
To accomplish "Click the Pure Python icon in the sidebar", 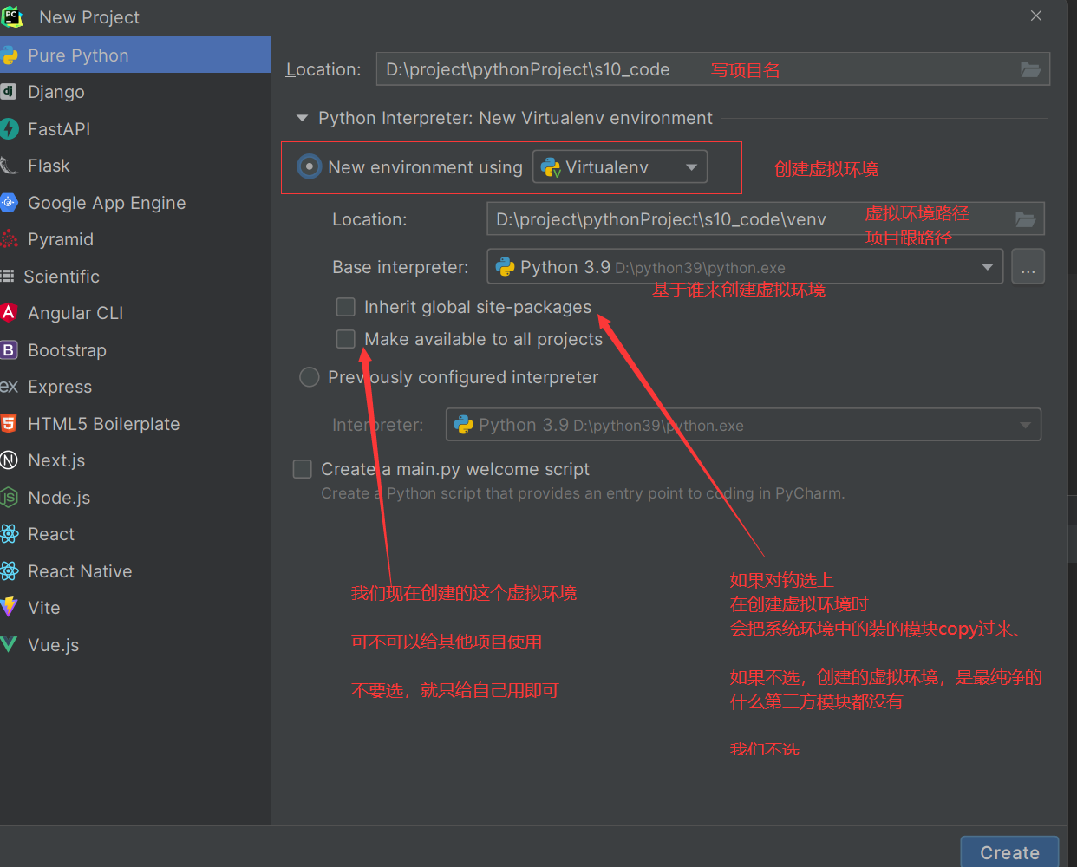I will 9,55.
